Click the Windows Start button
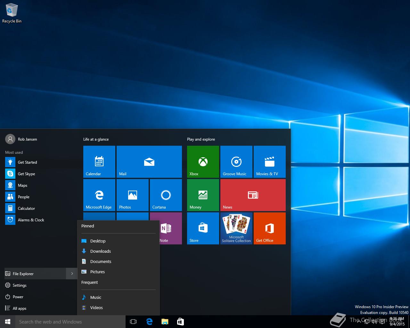Viewport: 410px width, 328px height. (x=8, y=322)
